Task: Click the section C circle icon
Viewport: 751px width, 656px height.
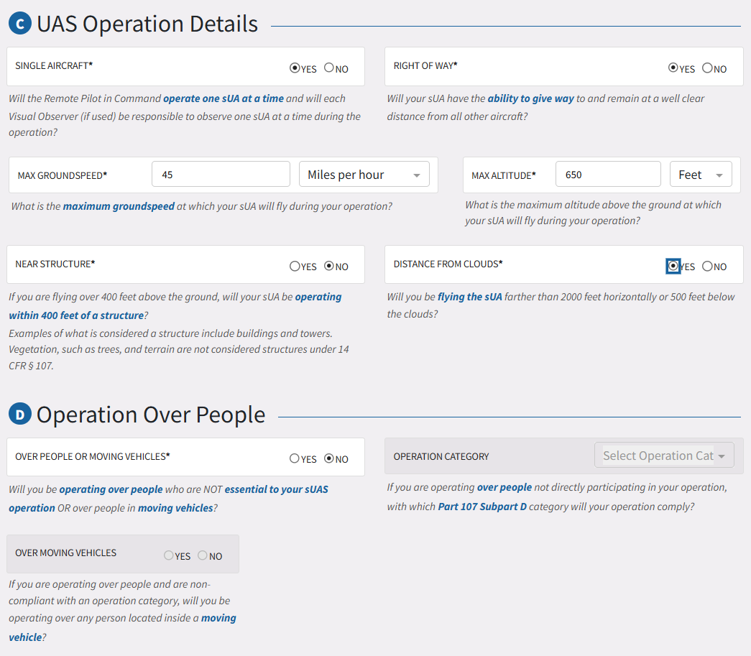Action: point(20,24)
